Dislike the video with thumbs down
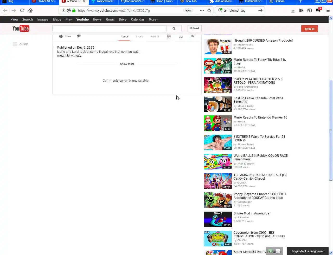This screenshot has height=255, width=333. (x=79, y=36)
